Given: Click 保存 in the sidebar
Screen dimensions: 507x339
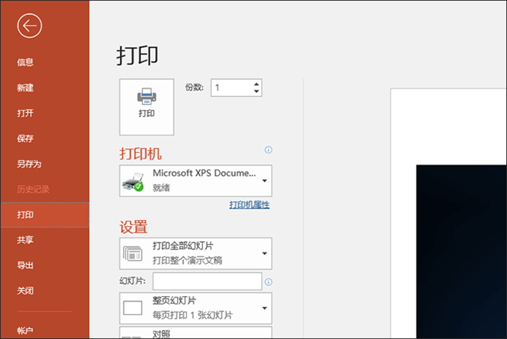Looking at the screenshot, I should point(25,138).
